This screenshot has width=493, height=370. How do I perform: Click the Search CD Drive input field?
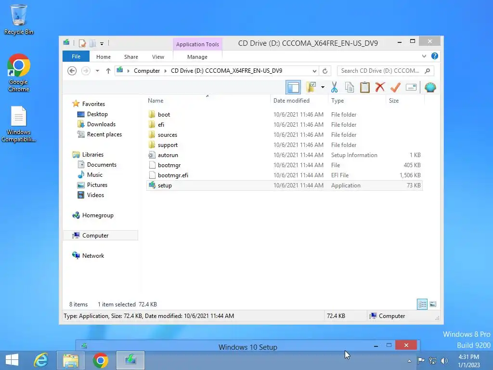point(379,71)
